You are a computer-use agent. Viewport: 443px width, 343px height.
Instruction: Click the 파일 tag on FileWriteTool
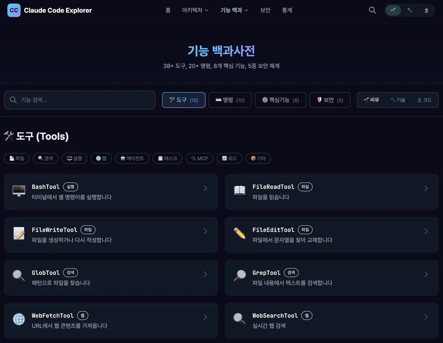88,230
